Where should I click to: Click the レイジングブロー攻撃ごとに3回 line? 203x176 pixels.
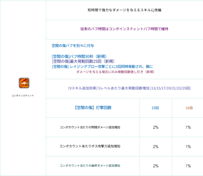[102, 66]
